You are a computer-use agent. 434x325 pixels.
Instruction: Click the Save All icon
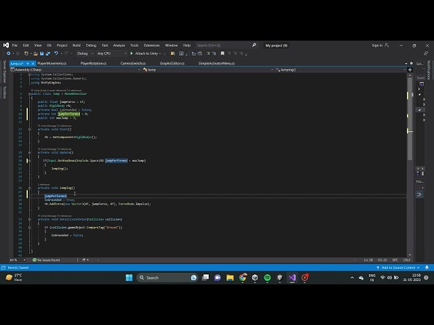[x=48, y=53]
